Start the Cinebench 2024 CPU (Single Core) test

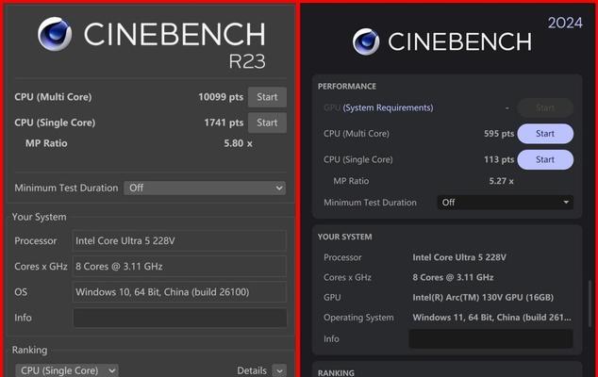545,159
